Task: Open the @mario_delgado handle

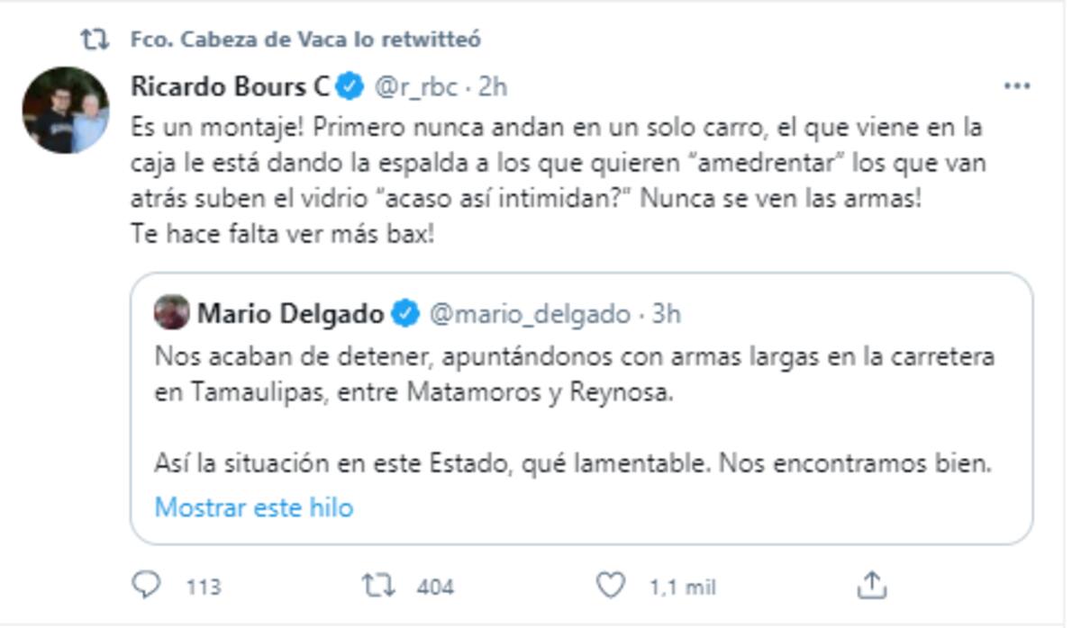Action: tap(530, 315)
